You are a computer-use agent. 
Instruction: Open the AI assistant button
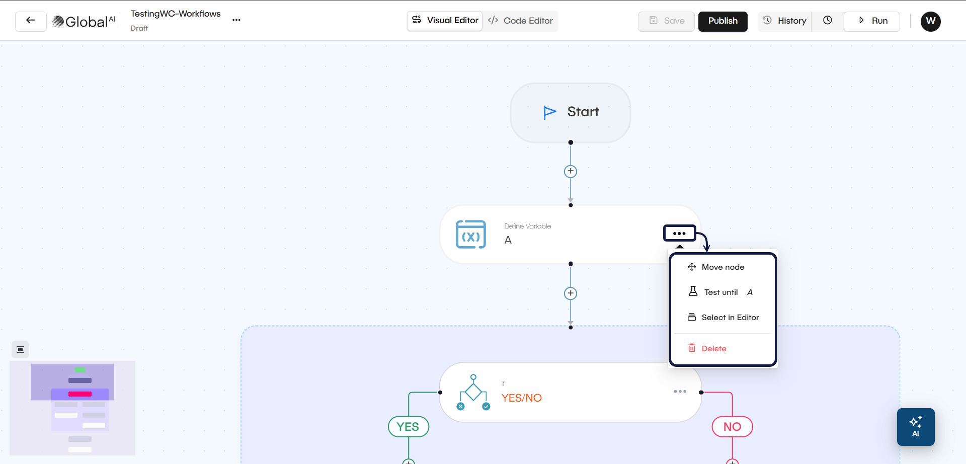[x=915, y=427]
